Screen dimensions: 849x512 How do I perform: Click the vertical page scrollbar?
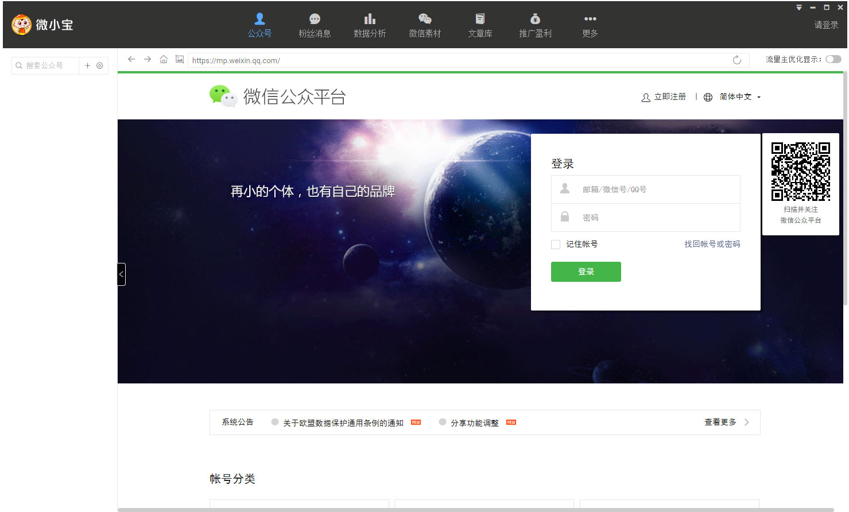(845, 189)
